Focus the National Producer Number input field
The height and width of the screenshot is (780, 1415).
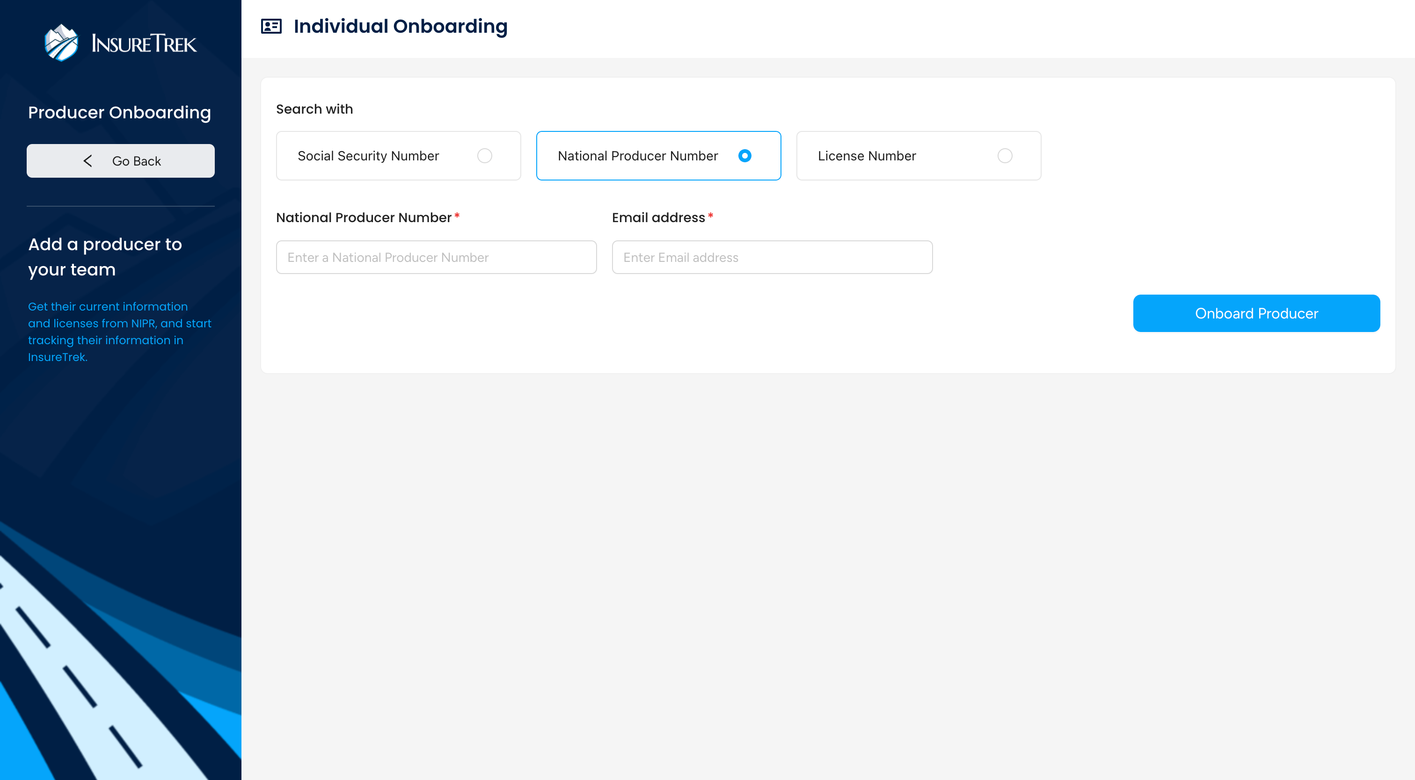(x=436, y=258)
